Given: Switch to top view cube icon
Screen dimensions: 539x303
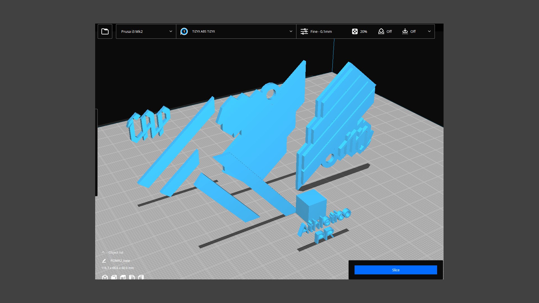Looking at the screenshot, I should tap(123, 277).
